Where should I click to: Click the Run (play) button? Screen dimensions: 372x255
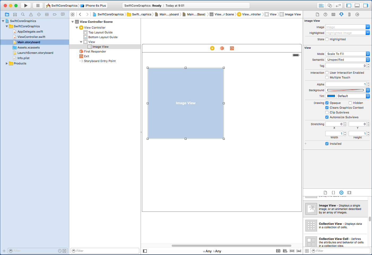(26, 6)
